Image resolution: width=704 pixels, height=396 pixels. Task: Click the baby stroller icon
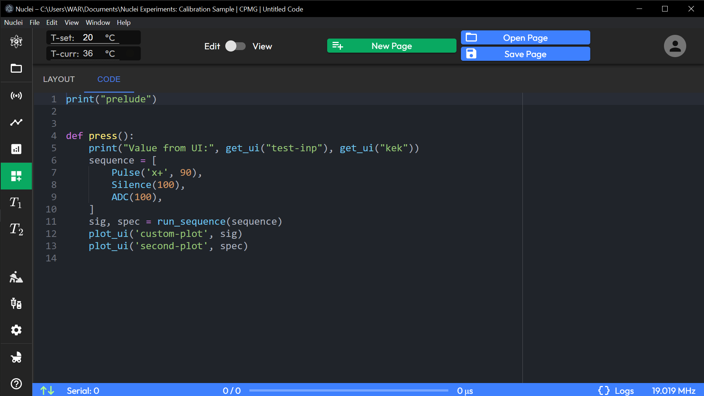[x=16, y=357]
